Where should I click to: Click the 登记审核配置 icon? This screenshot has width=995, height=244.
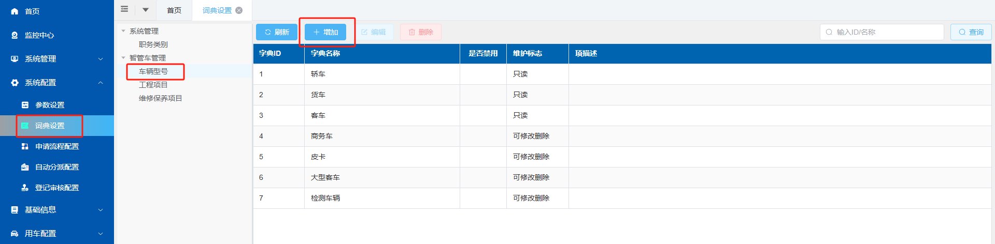click(x=25, y=188)
